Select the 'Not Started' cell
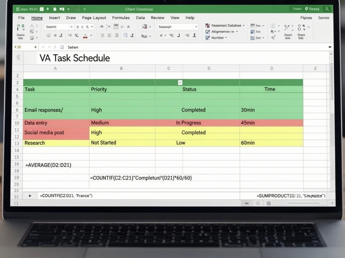Screen dimensions: 345x258 [x=122, y=143]
